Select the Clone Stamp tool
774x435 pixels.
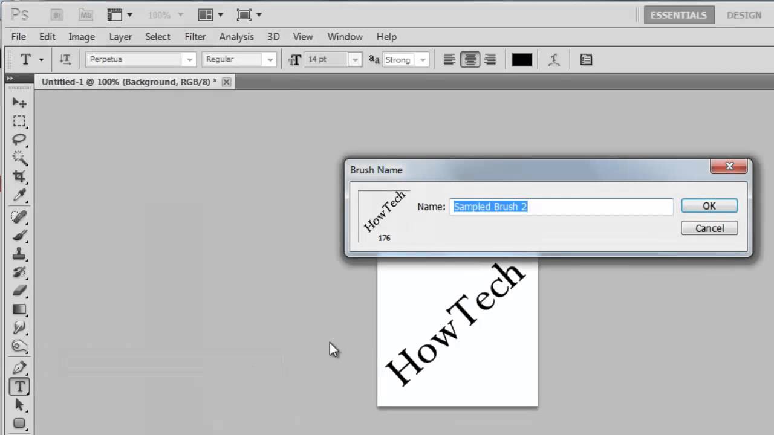pos(19,254)
